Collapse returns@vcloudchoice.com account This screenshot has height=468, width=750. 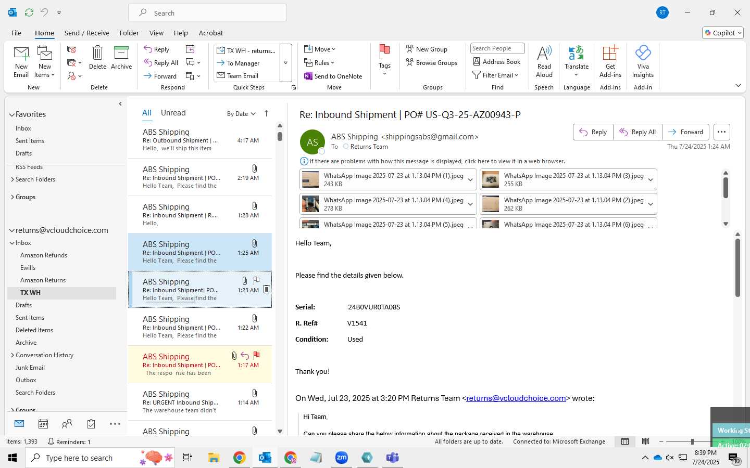[12, 231]
